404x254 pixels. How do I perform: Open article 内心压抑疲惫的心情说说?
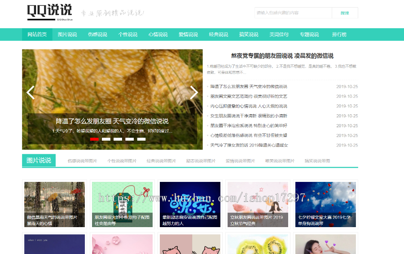click(x=249, y=106)
